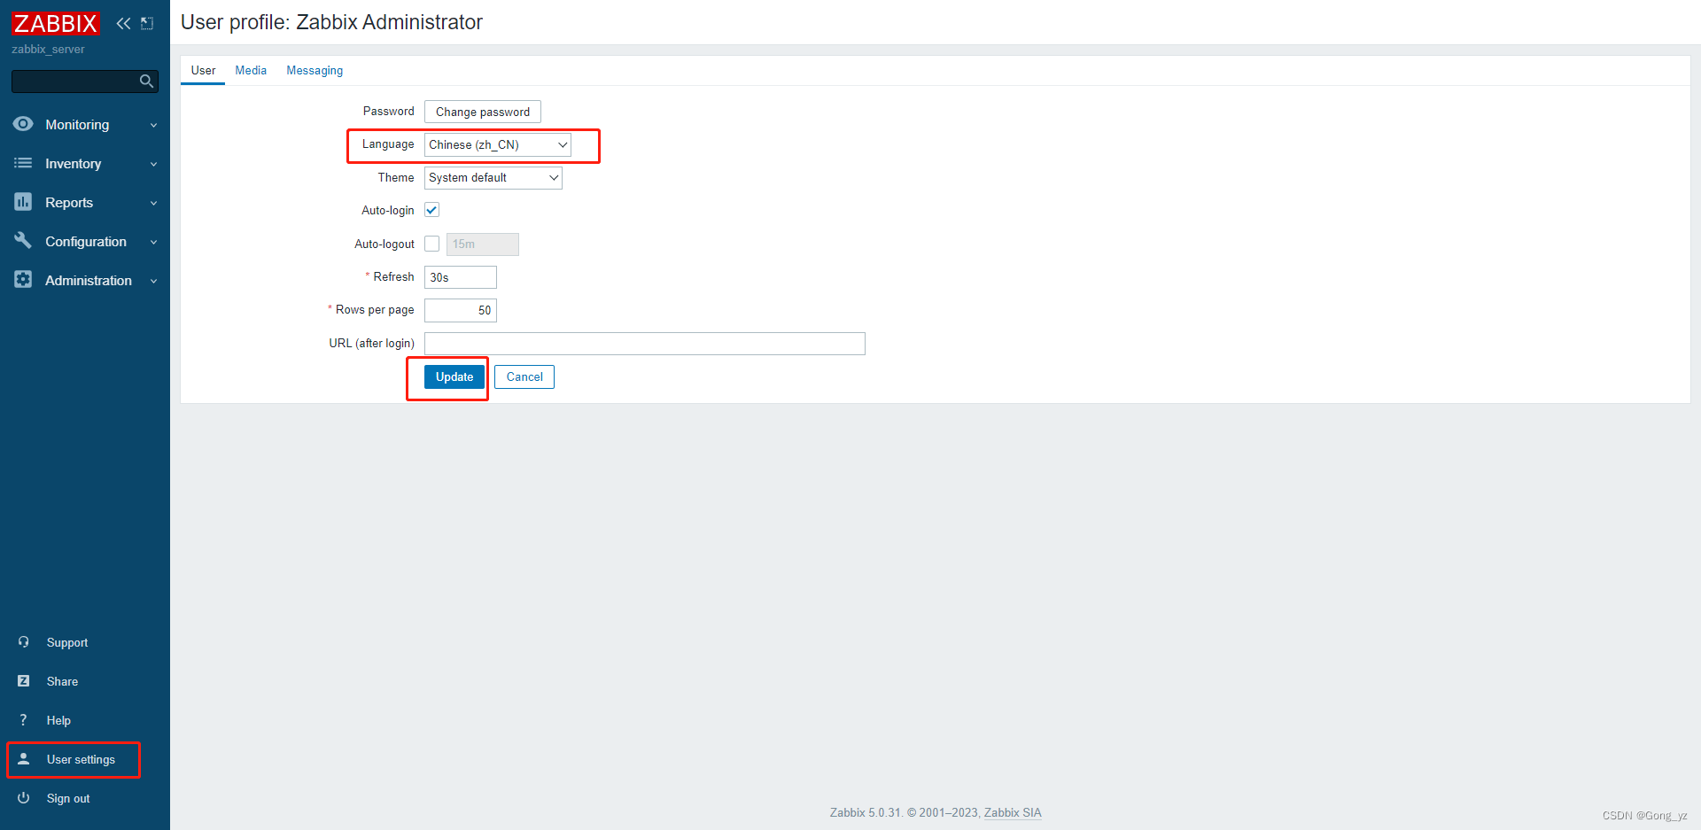Click the Help question mark icon
This screenshot has width=1701, height=830.
24,720
